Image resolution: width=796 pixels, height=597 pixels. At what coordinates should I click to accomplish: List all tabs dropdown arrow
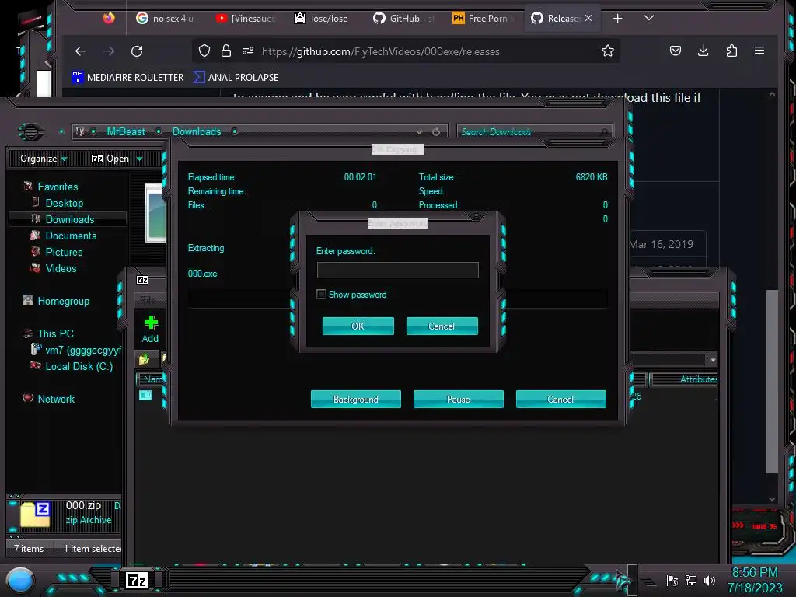point(648,19)
